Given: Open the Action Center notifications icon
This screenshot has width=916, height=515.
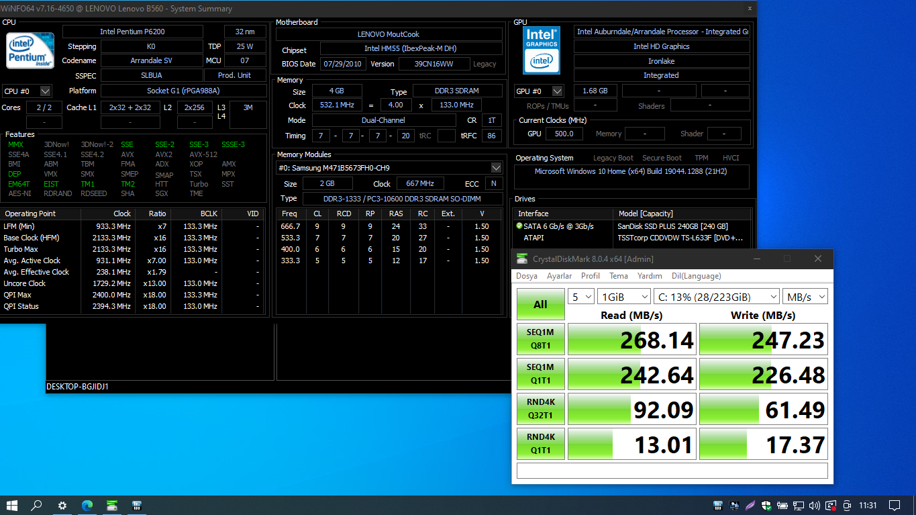Looking at the screenshot, I should (x=895, y=506).
